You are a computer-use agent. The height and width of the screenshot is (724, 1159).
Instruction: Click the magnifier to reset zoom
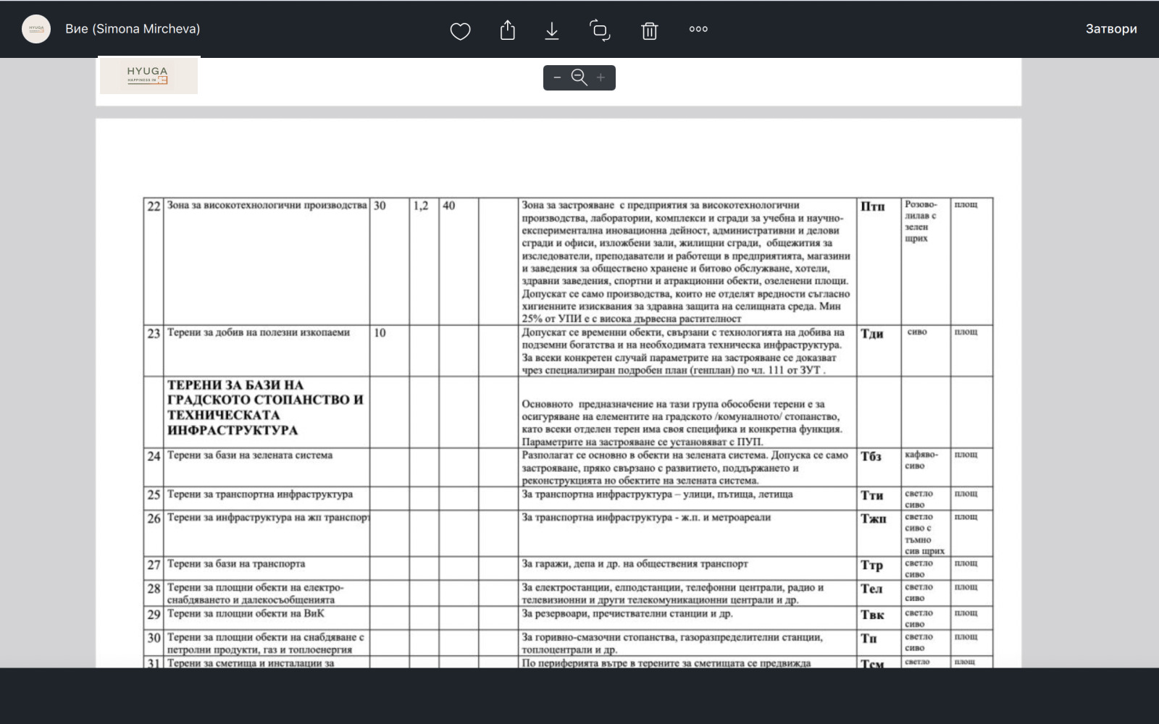(579, 77)
